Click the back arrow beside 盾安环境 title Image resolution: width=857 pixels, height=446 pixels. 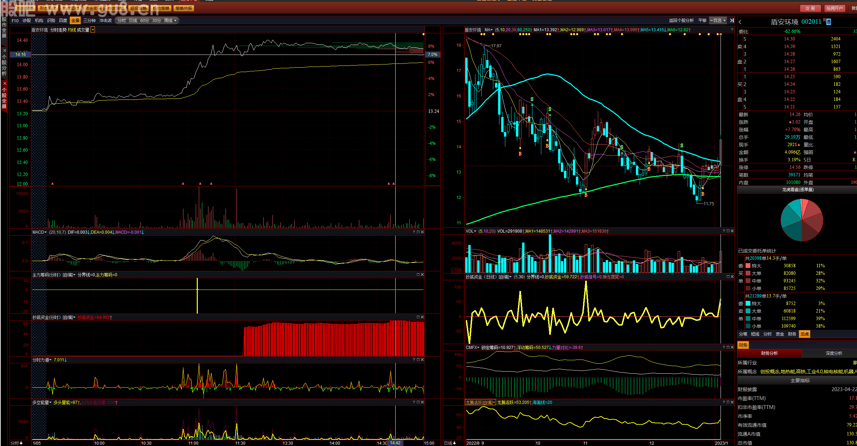(740, 22)
